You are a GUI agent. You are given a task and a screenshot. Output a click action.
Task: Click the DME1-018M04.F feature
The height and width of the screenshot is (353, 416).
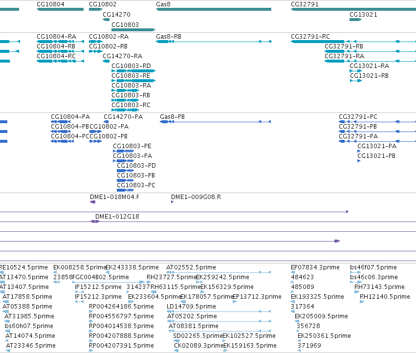(92, 202)
